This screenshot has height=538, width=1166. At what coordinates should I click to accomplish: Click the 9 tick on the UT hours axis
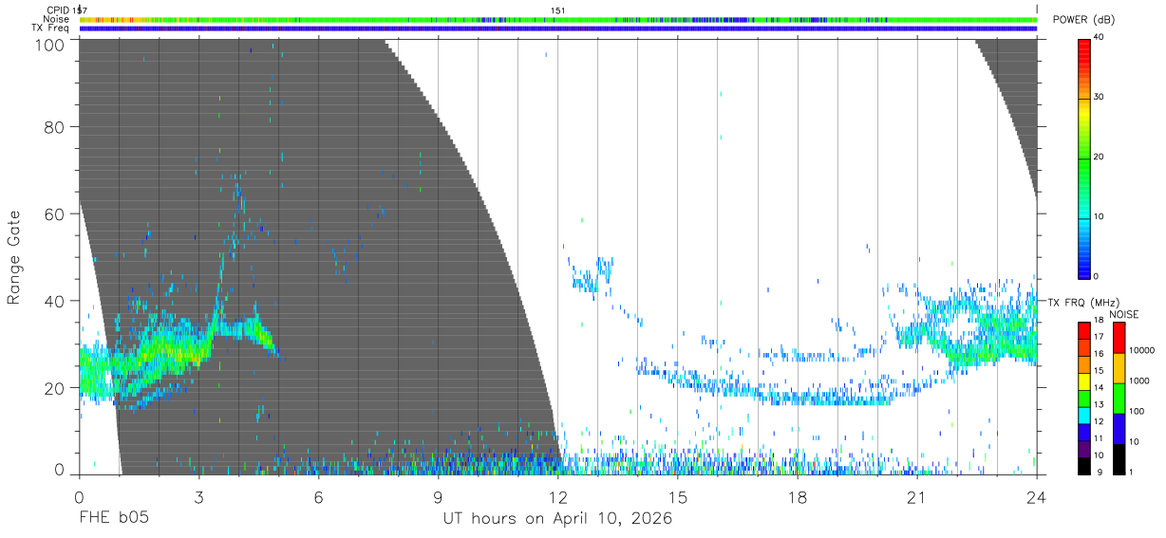click(438, 497)
